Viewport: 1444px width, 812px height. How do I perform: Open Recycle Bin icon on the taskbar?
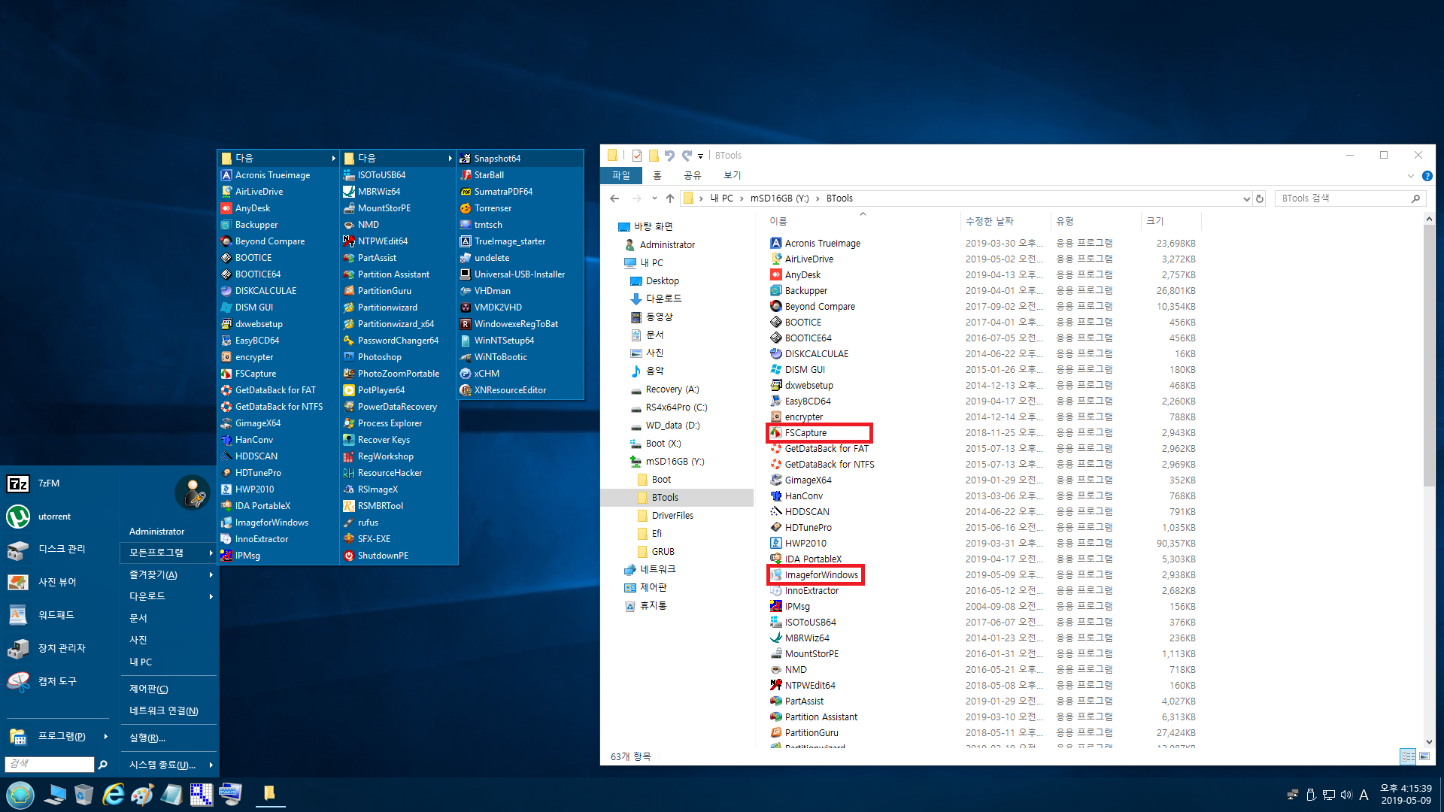coord(83,795)
